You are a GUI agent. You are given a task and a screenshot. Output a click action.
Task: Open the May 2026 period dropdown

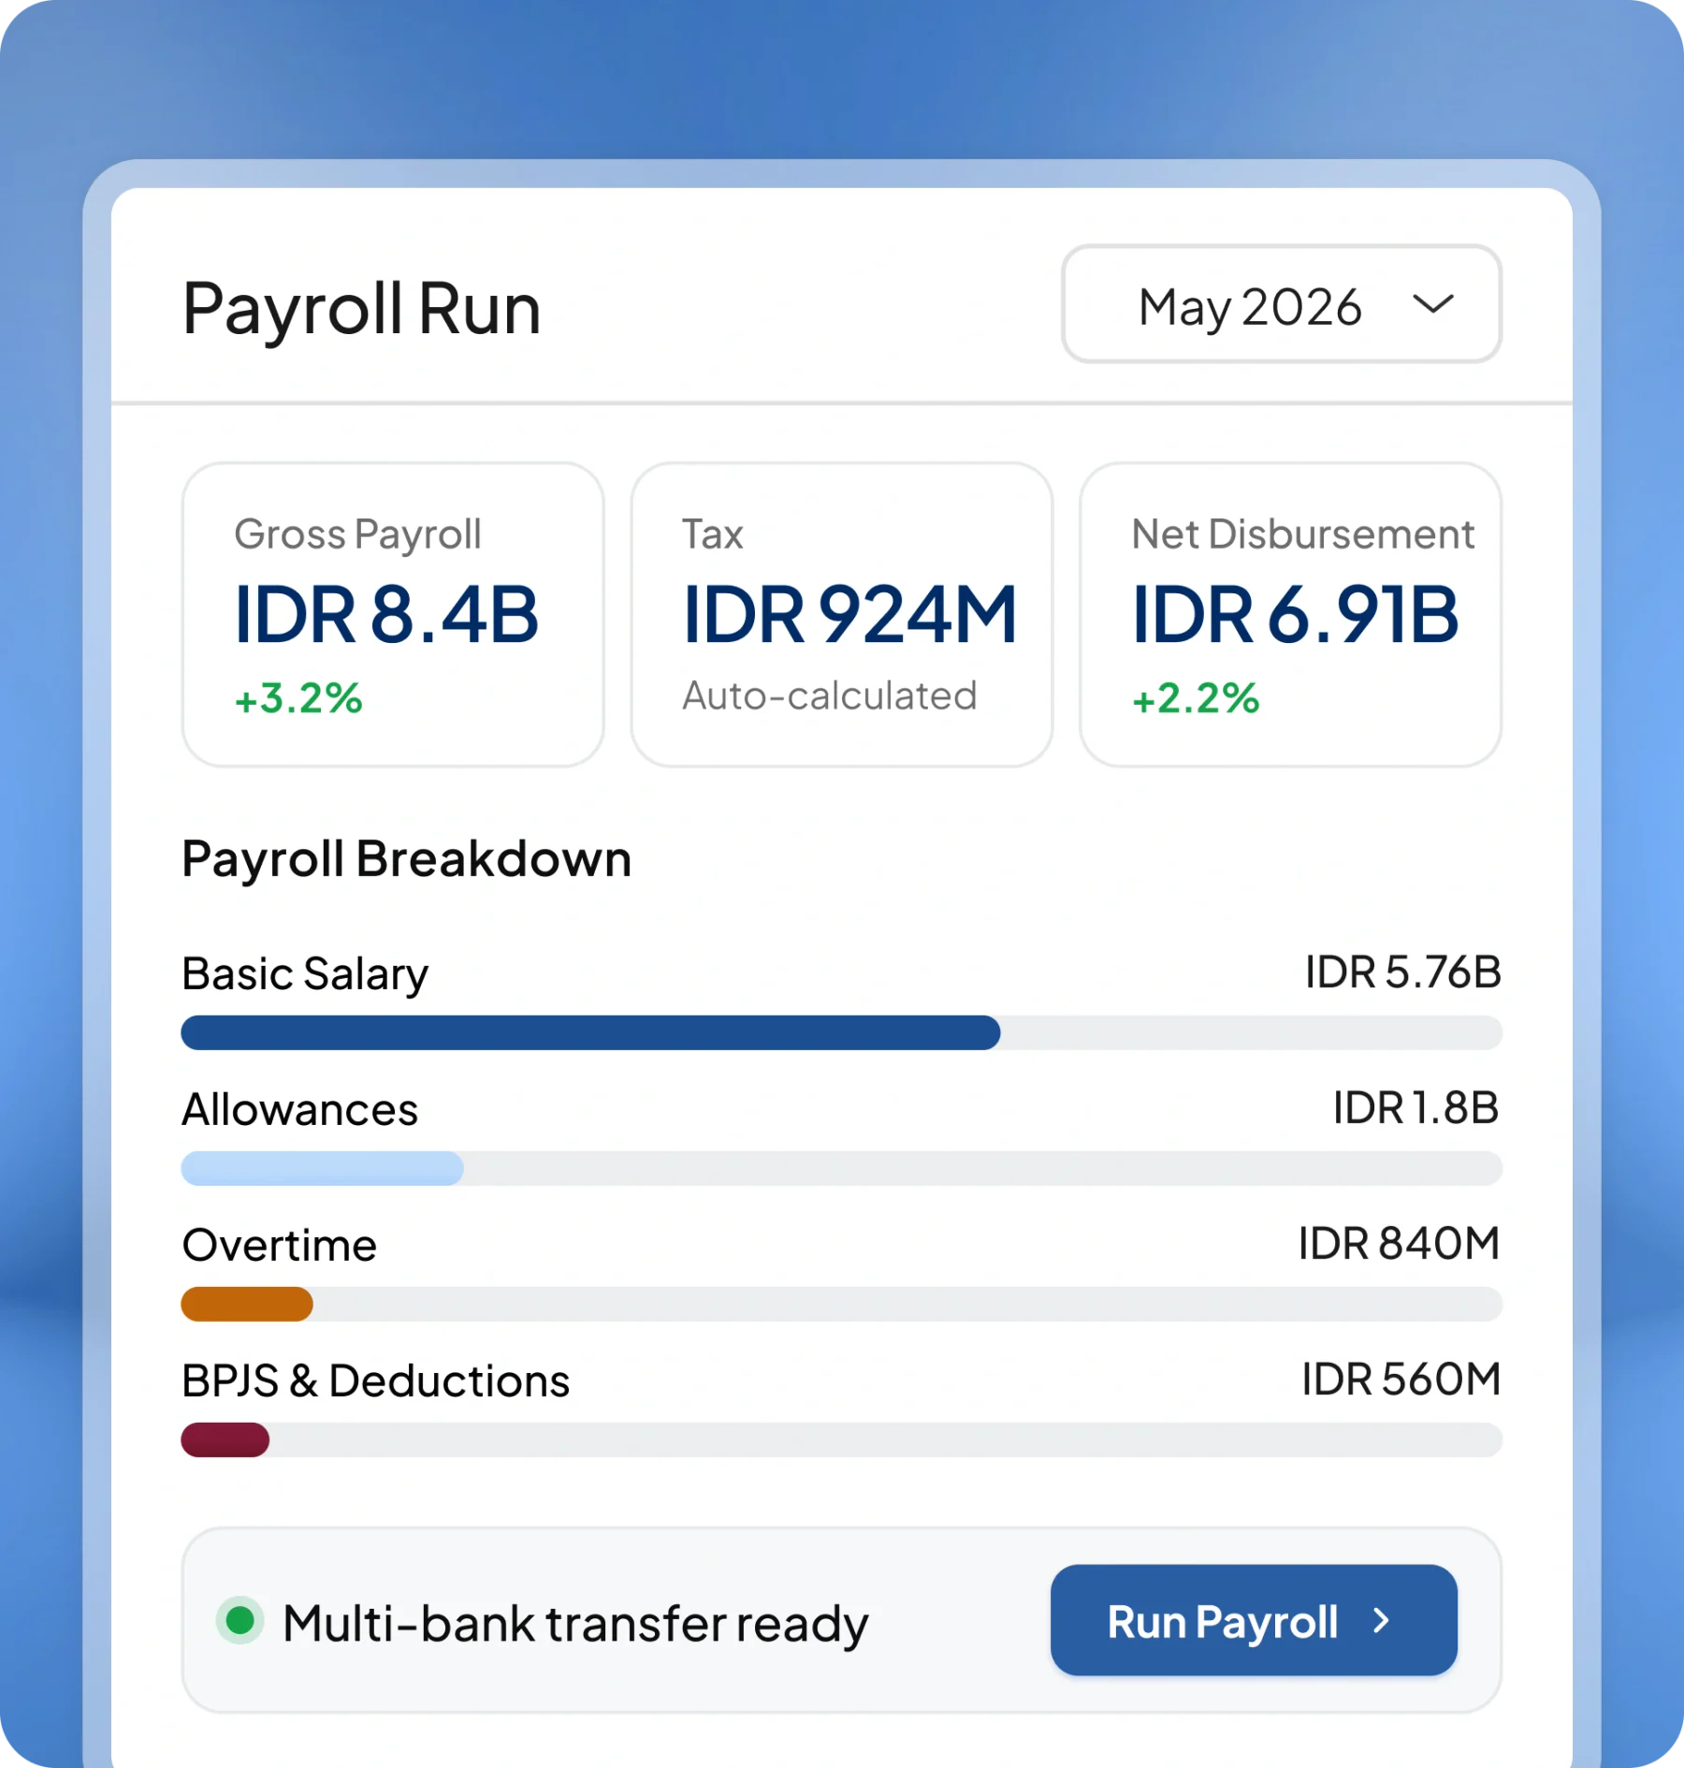[1281, 304]
